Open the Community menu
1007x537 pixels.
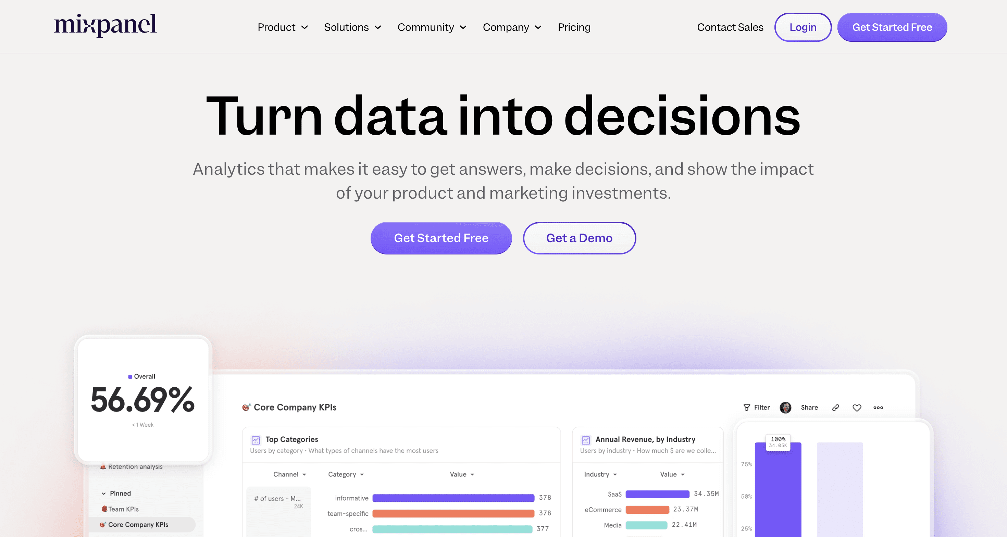coord(432,27)
